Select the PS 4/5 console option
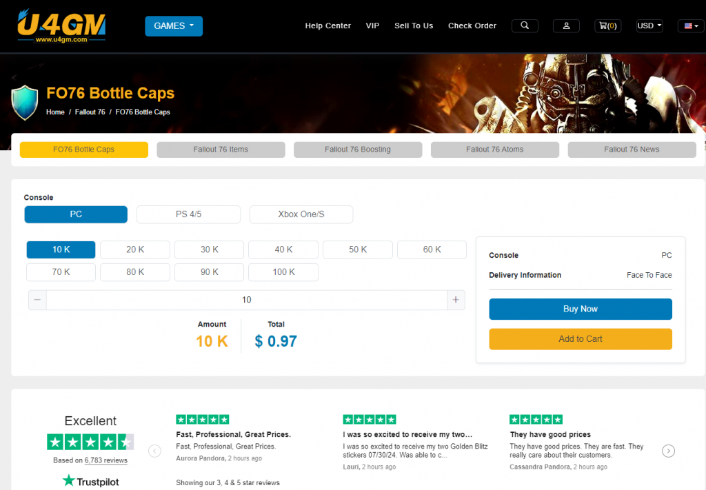 (188, 214)
